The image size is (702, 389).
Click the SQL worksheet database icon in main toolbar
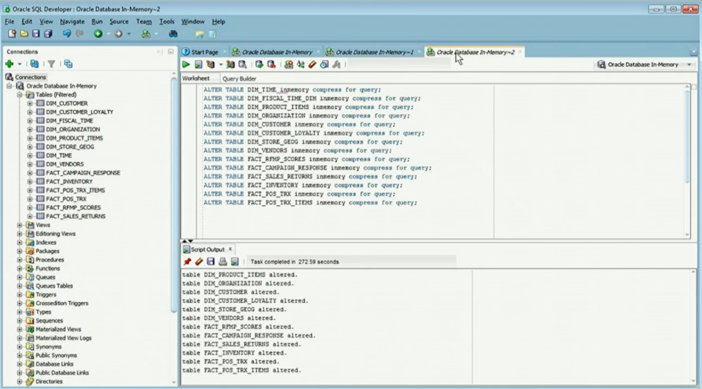click(x=146, y=34)
